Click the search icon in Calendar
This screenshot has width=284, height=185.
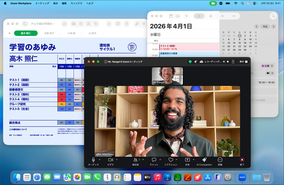[x=273, y=16]
